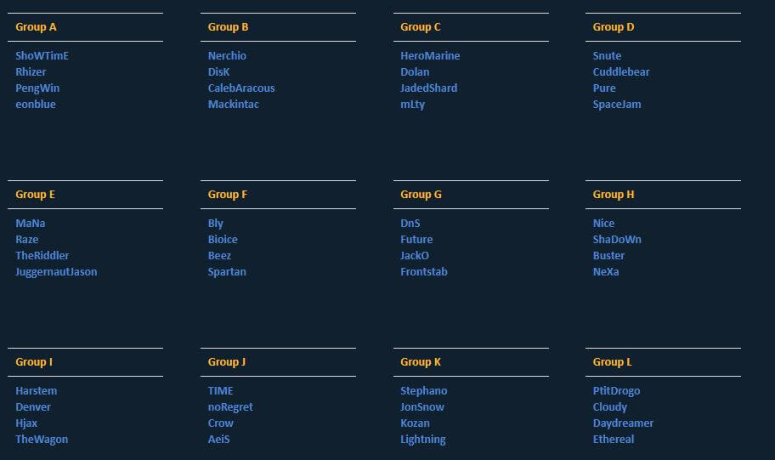Click the Group J header label
Image resolution: width=775 pixels, height=460 pixels.
point(227,362)
